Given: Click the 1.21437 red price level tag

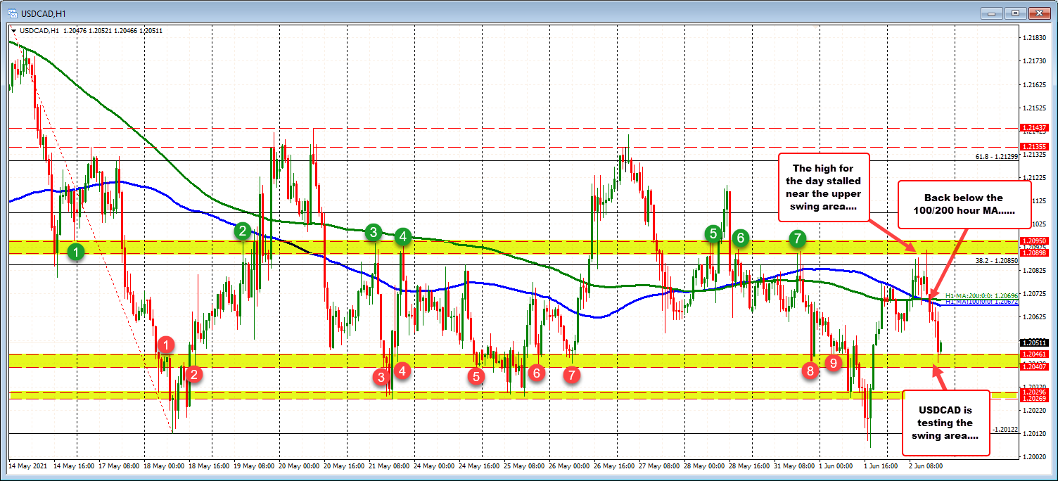Looking at the screenshot, I should [1035, 128].
